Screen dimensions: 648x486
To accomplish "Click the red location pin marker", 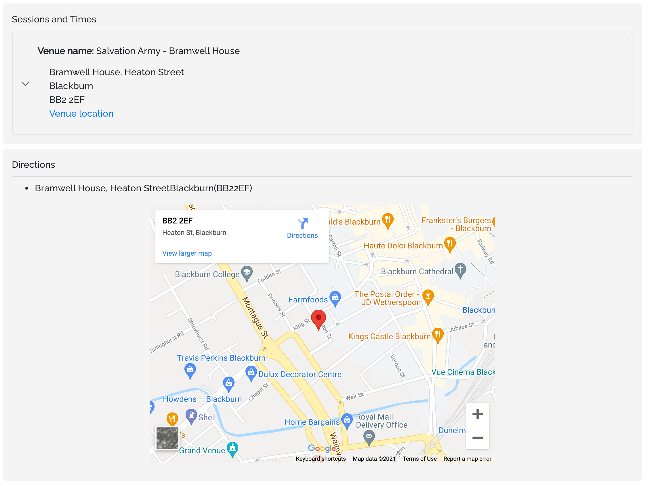I will (x=319, y=320).
